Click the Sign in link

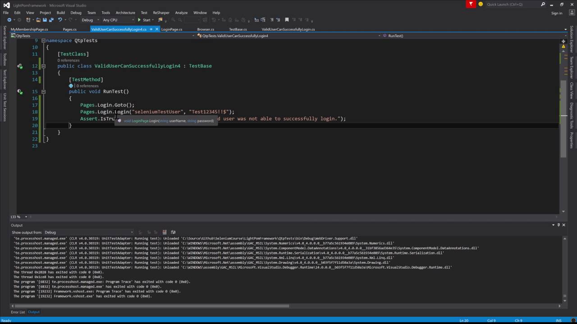click(x=557, y=13)
